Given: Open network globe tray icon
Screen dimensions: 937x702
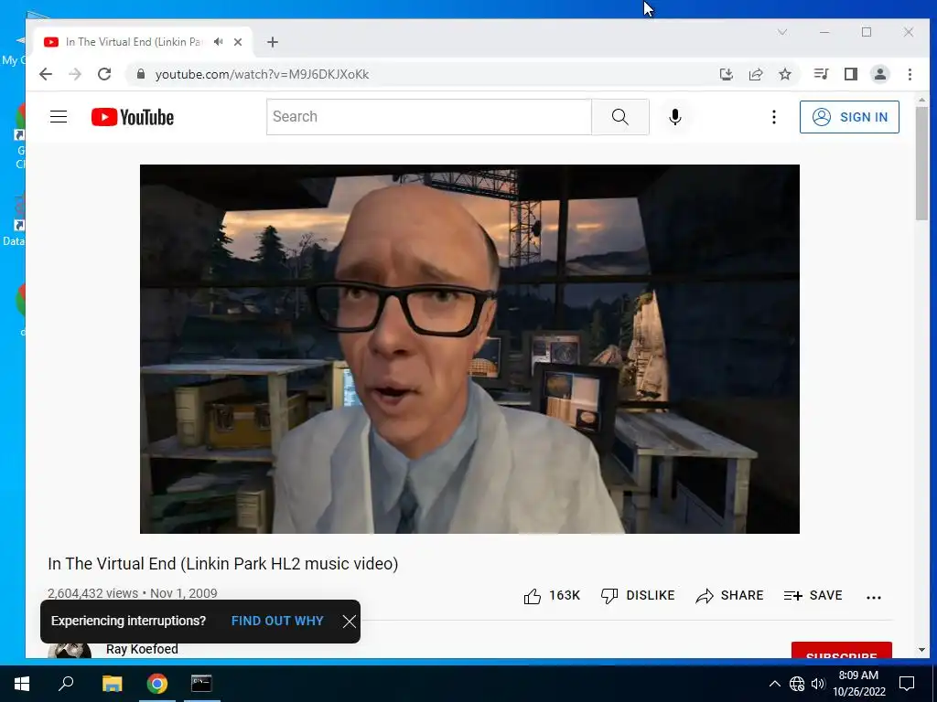Looking at the screenshot, I should pyautogui.click(x=797, y=684).
